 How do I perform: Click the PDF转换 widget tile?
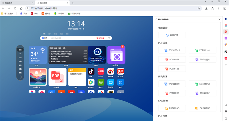point(57,77)
